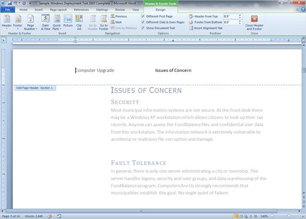Jump to footer with Go to Footer
The image size is (306, 219).
(x=104, y=22)
